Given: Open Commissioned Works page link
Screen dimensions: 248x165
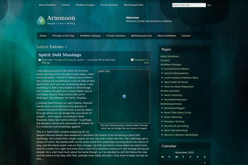Looking at the screenshot, I should point(176,69).
